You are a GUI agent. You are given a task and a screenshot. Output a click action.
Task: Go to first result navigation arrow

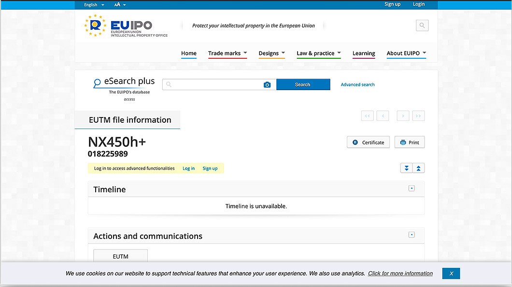tap(368, 116)
